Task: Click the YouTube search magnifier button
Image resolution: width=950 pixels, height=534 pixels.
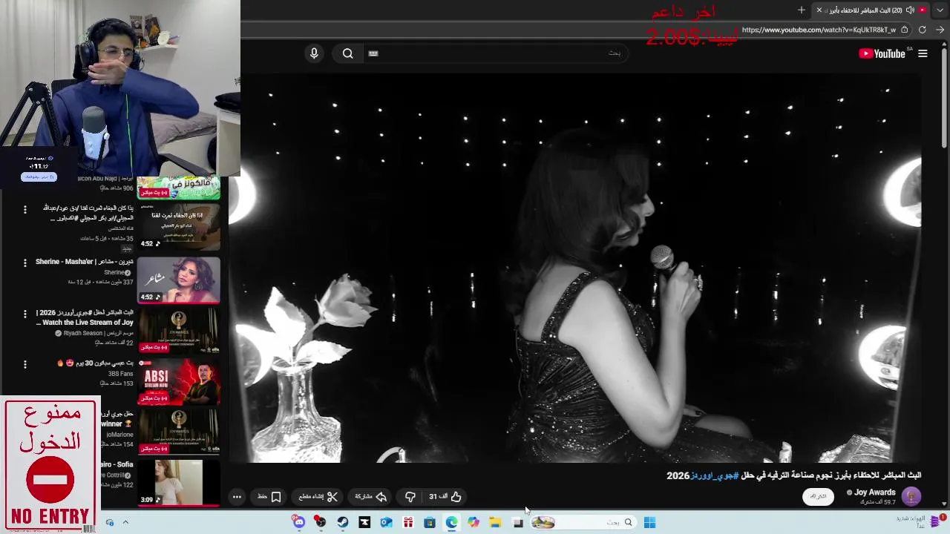Action: coord(347,53)
